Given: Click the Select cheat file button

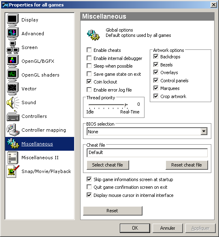Looking at the screenshot, I should [108, 165].
